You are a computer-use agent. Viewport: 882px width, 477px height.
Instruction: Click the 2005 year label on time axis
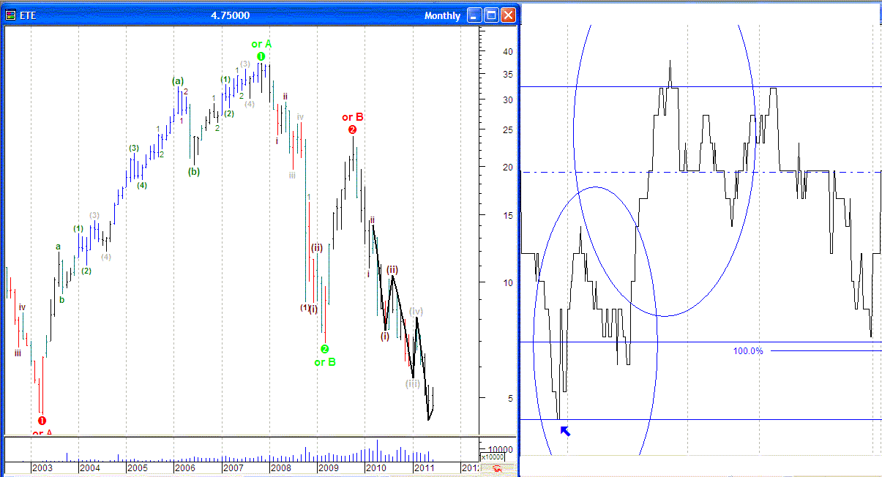pos(138,467)
